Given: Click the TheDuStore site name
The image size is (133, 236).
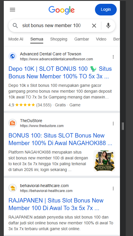Looking at the screenshot, I should click(x=31, y=121).
